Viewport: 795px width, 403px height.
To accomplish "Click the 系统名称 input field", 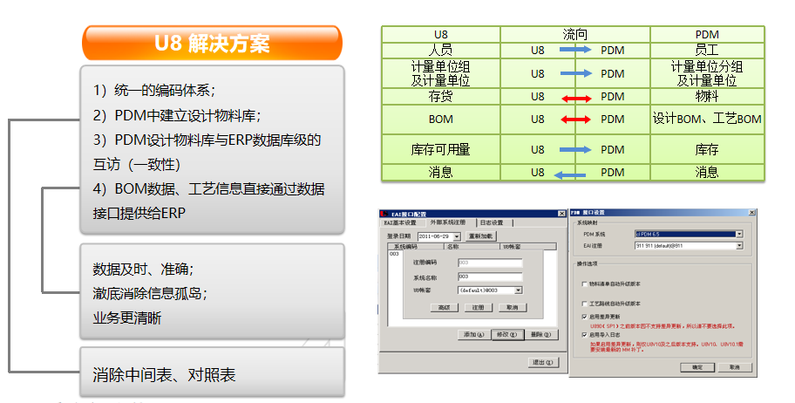I will tap(490, 277).
